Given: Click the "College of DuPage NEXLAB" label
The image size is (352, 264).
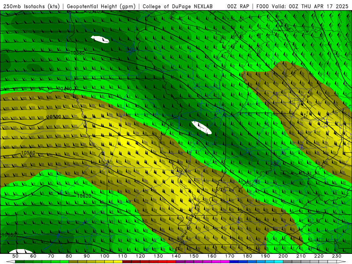Looking at the screenshot, I should 178,6.
